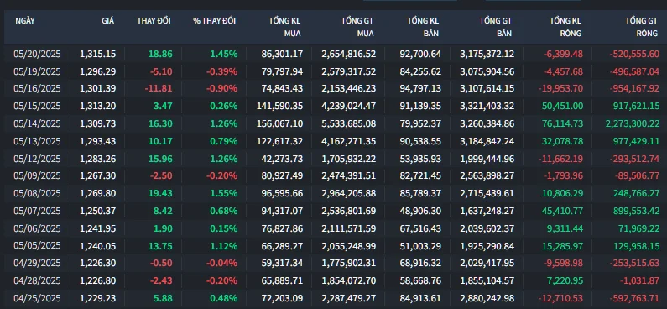Click the percent change 1.45%
The height and width of the screenshot is (309, 667).
tap(224, 54)
